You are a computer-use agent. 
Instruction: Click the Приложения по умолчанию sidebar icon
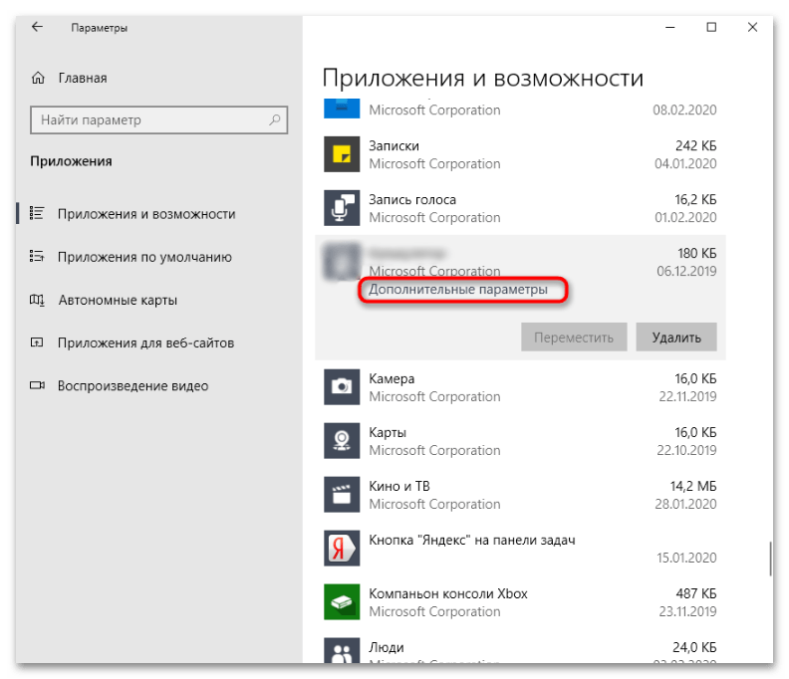37,257
